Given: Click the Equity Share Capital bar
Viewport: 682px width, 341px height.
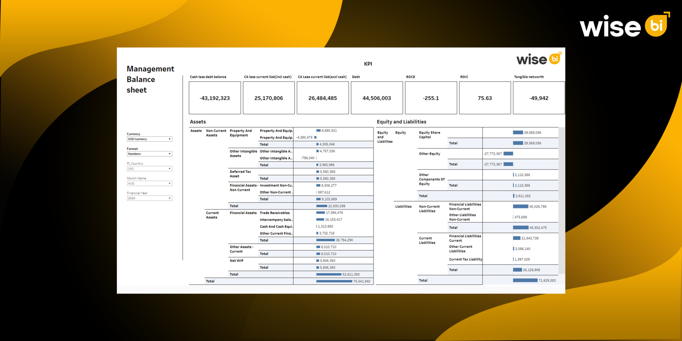Looking at the screenshot, I should coord(518,133).
